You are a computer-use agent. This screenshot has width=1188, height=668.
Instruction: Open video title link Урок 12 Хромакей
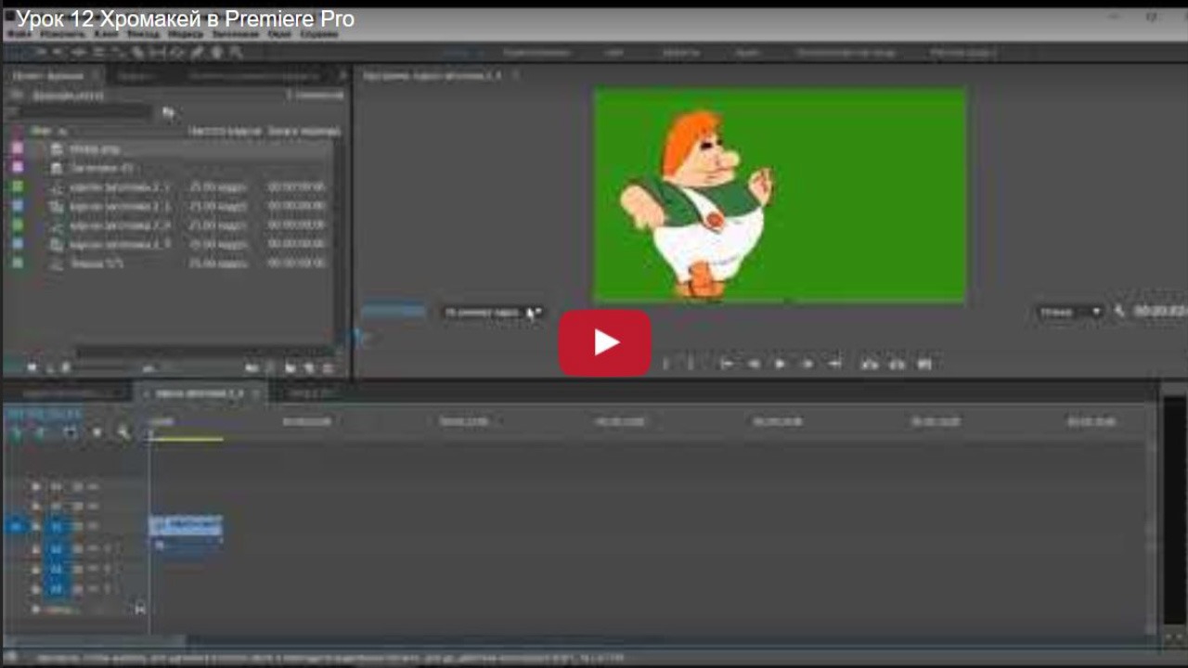[185, 19]
